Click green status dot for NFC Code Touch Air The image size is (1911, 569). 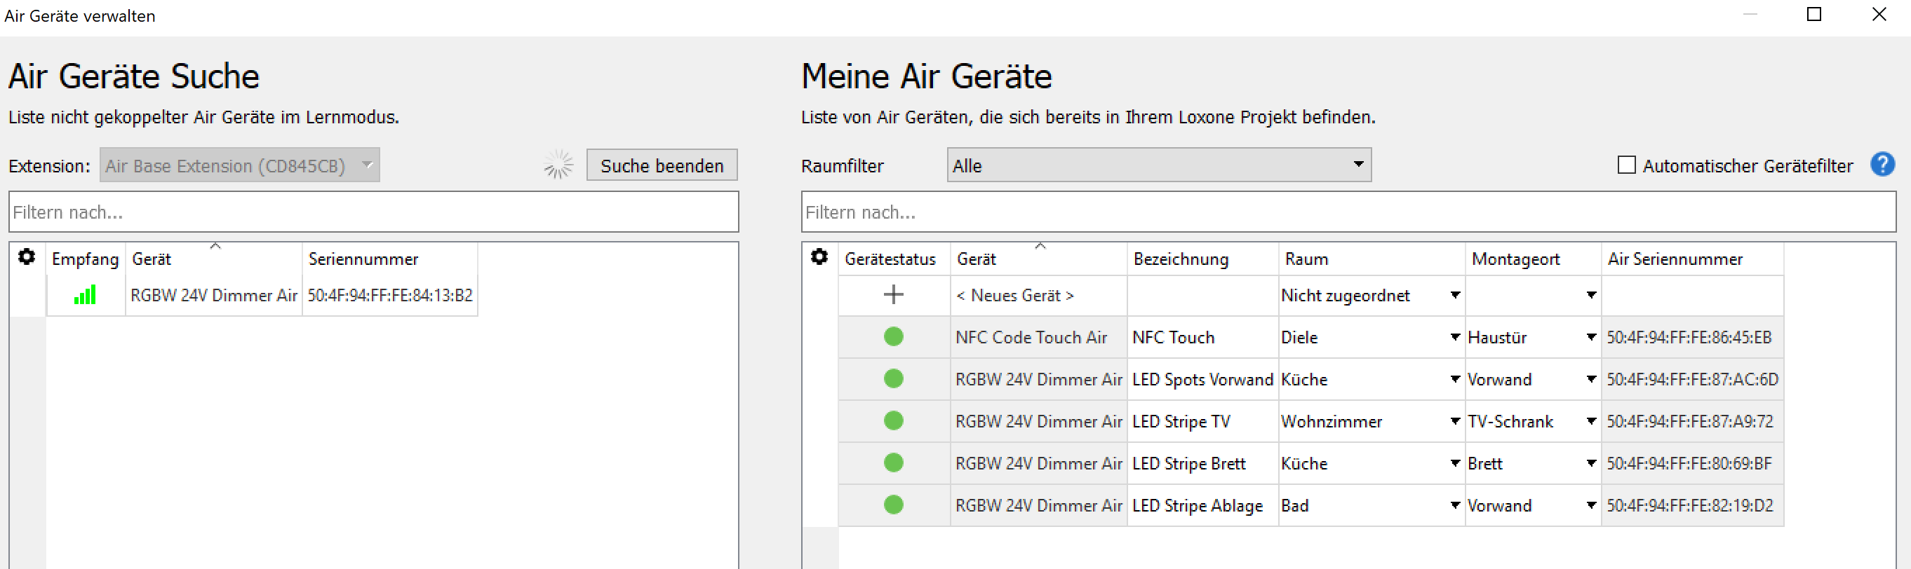coord(893,337)
